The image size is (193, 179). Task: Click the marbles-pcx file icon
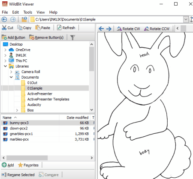(x=5, y=139)
